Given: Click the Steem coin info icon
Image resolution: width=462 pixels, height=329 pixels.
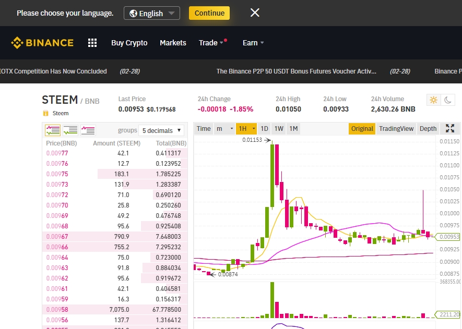Looking at the screenshot, I should click(x=45, y=113).
